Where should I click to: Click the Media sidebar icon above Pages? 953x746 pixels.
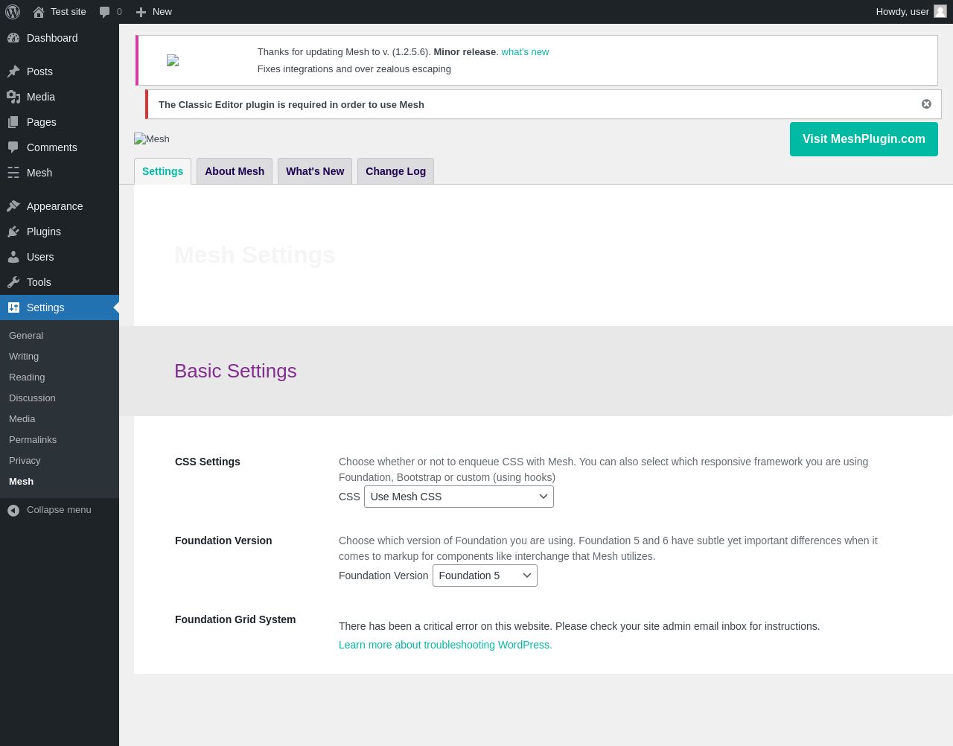point(13,97)
